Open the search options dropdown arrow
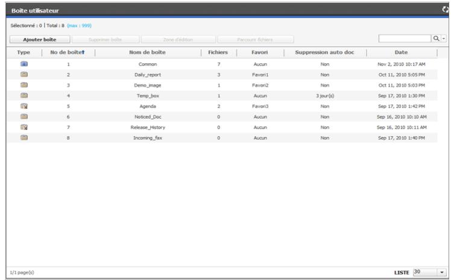This screenshot has width=451, height=280. [x=443, y=39]
